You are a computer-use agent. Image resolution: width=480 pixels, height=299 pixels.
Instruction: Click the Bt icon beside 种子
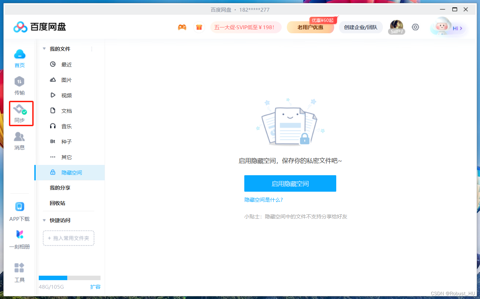[53, 141]
